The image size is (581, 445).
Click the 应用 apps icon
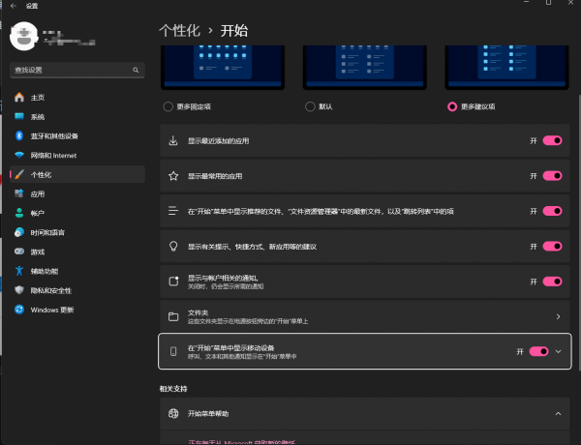click(x=19, y=193)
